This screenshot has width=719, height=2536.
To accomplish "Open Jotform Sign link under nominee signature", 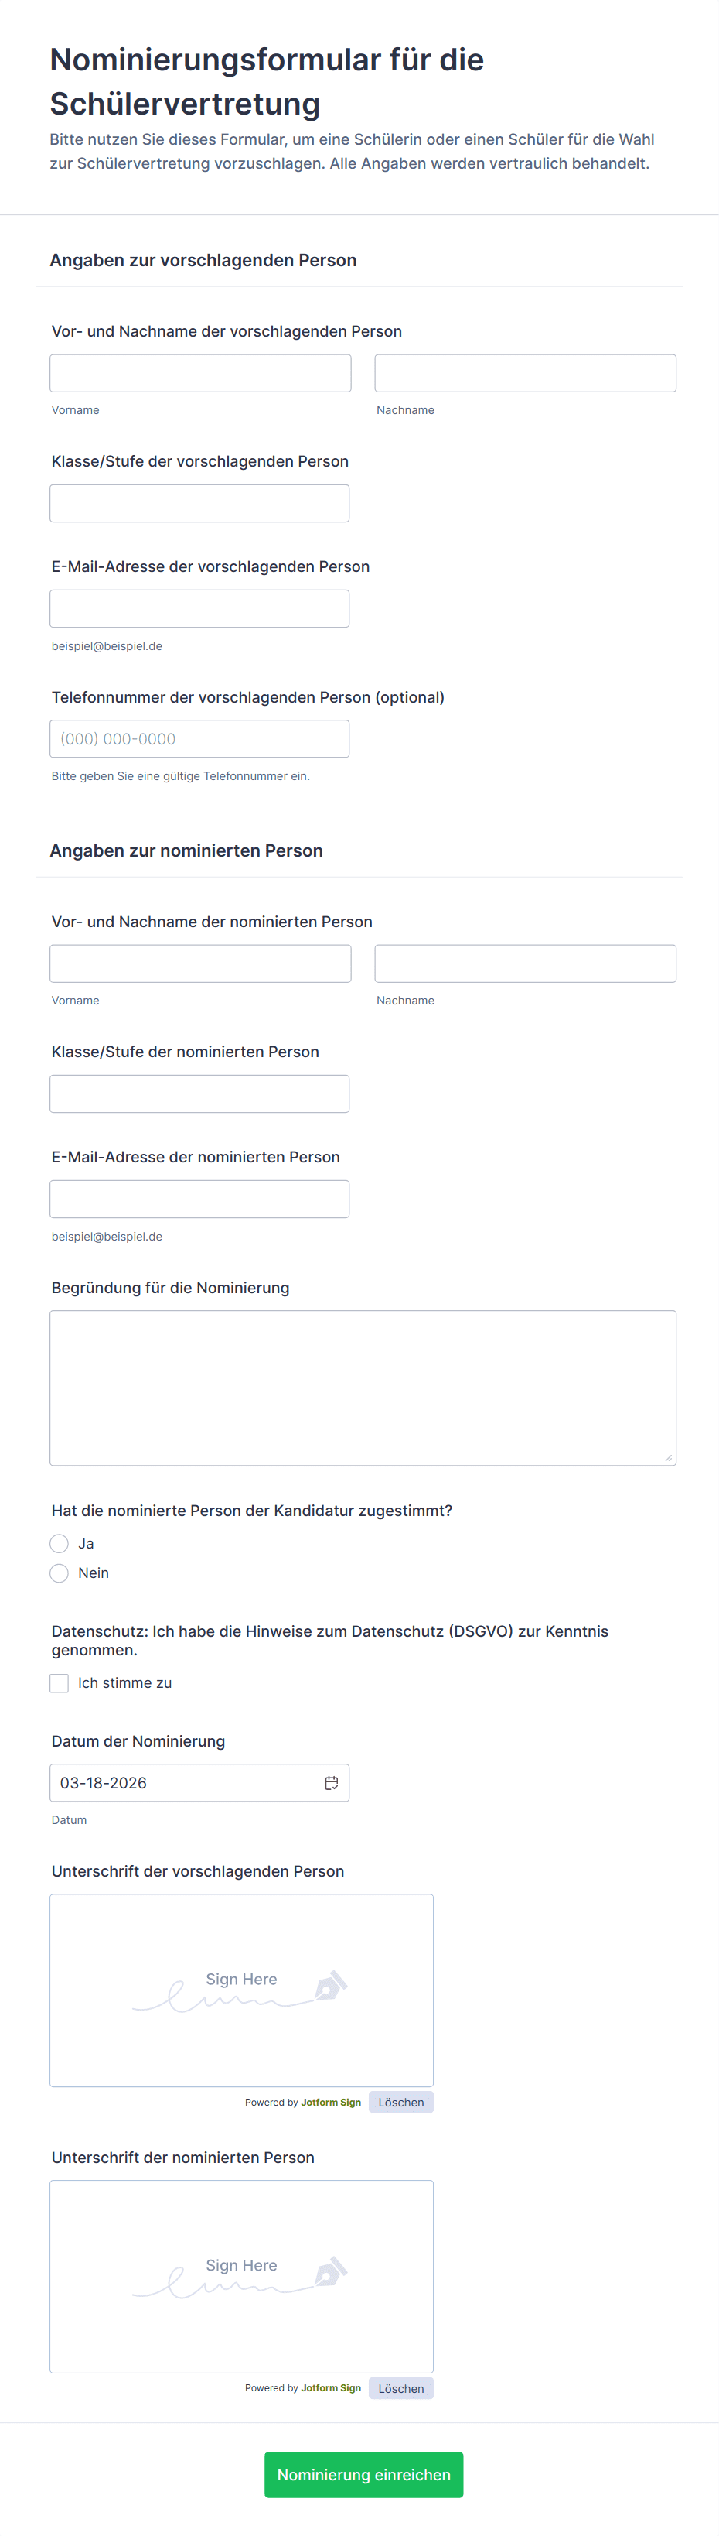I will (330, 2388).
